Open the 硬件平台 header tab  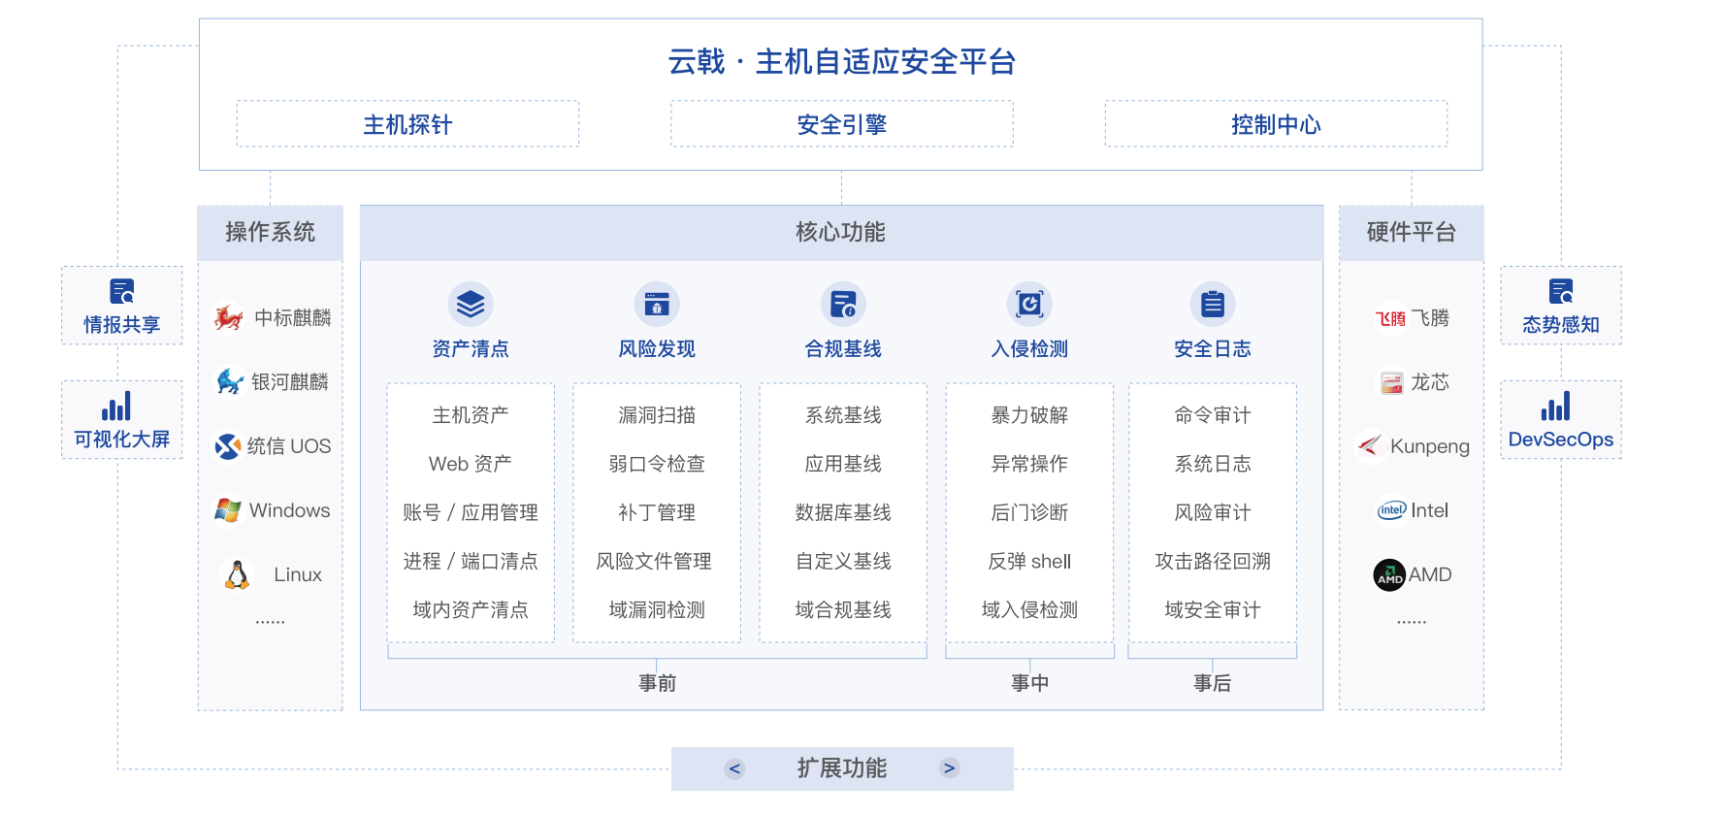pyautogui.click(x=1412, y=233)
